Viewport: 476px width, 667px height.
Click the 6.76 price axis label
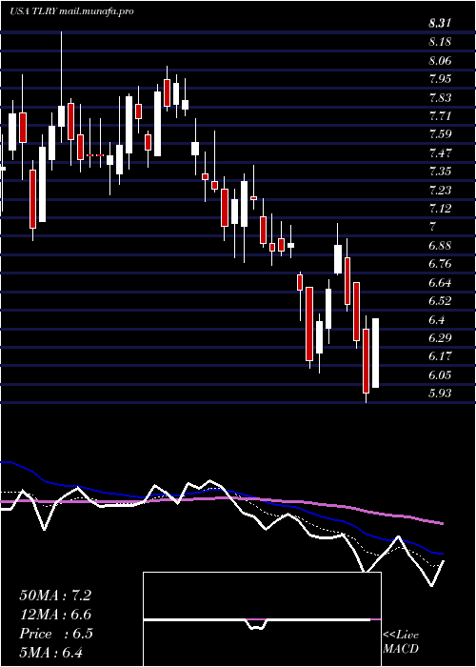pos(440,264)
